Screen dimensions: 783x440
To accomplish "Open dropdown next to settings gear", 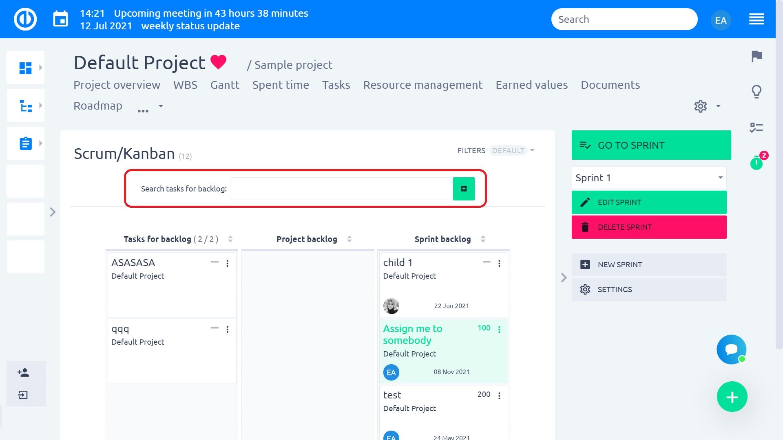I will tap(718, 106).
